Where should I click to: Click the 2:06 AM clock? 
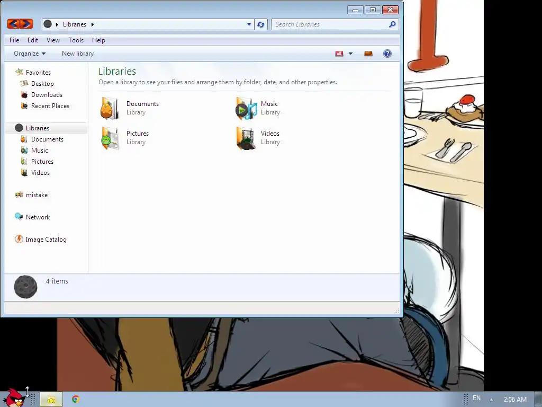(515, 400)
